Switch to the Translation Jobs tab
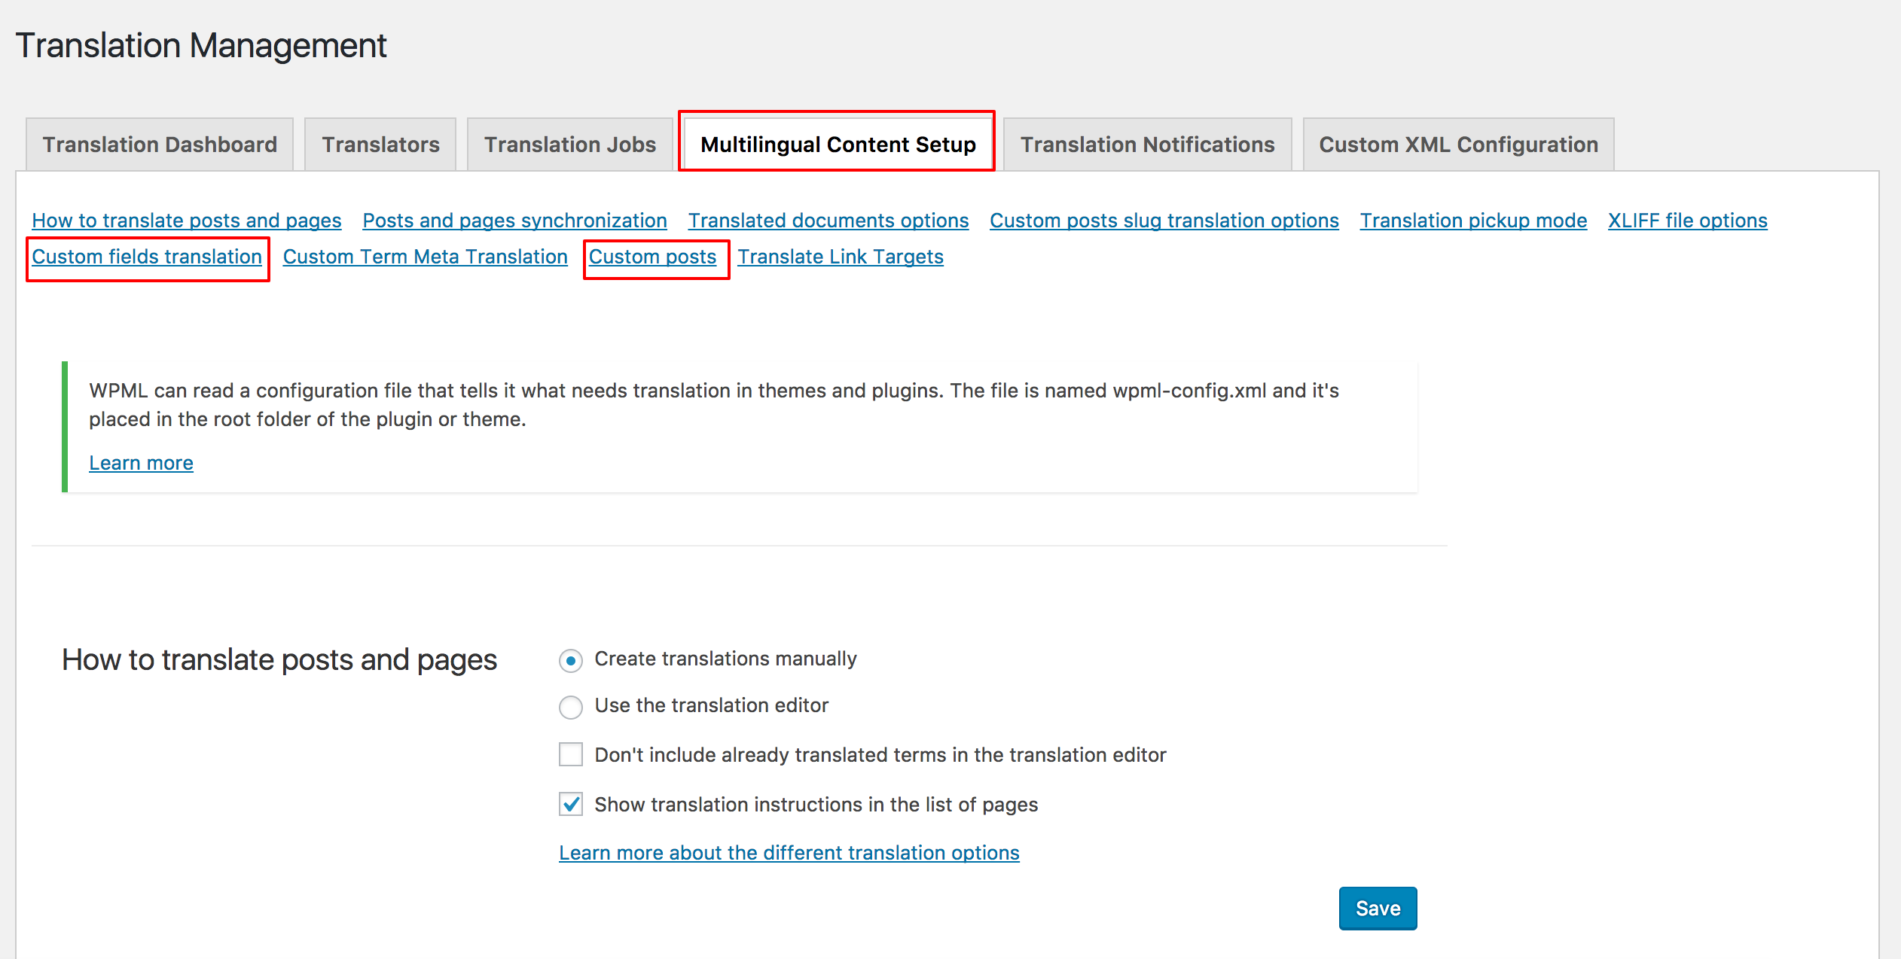This screenshot has width=1901, height=959. 569,144
